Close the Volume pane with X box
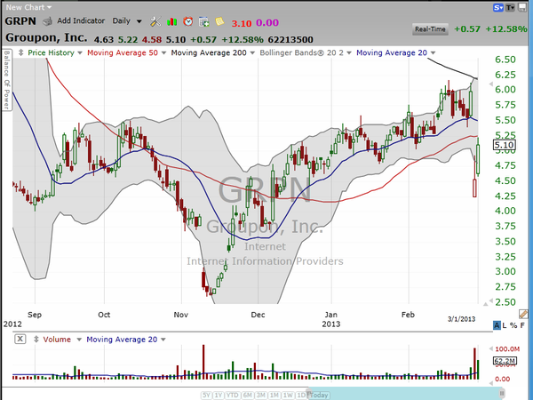533x400 pixels. pos(20,339)
